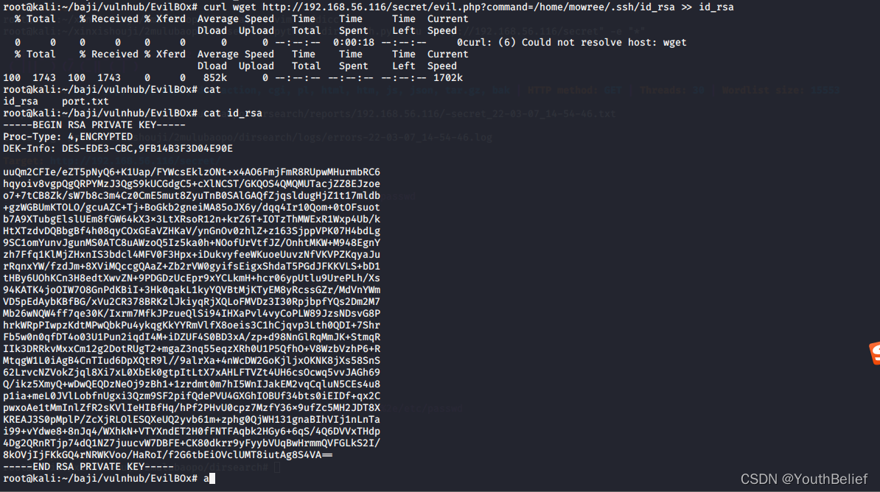The width and height of the screenshot is (880, 492).
Task: Click the key line starting KREAJ3S0pMplP
Action: (x=192, y=420)
